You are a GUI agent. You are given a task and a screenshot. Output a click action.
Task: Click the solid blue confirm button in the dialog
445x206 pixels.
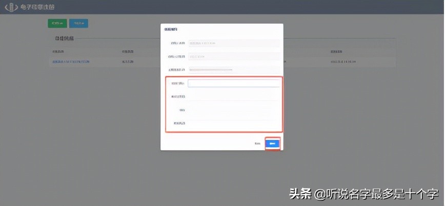click(x=272, y=144)
